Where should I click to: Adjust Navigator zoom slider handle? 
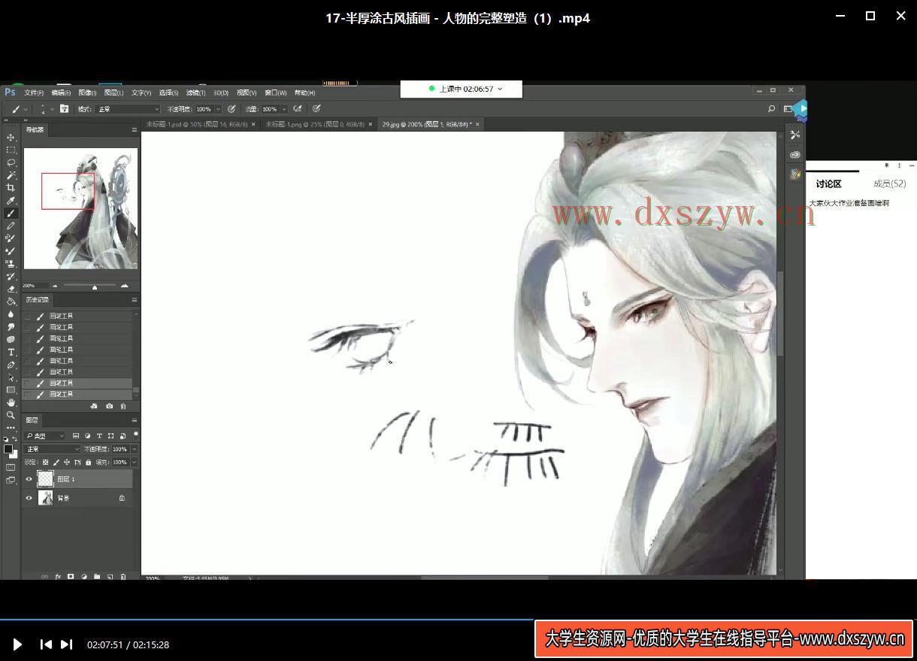click(x=95, y=287)
